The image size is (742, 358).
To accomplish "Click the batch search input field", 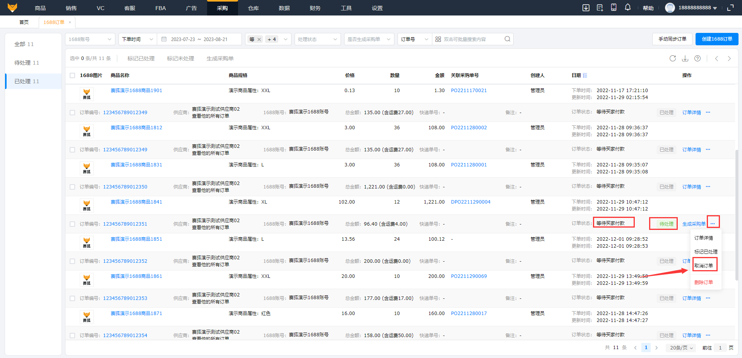I will pos(470,39).
